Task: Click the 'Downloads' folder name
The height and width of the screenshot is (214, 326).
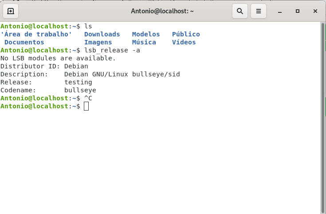Action: [102, 34]
